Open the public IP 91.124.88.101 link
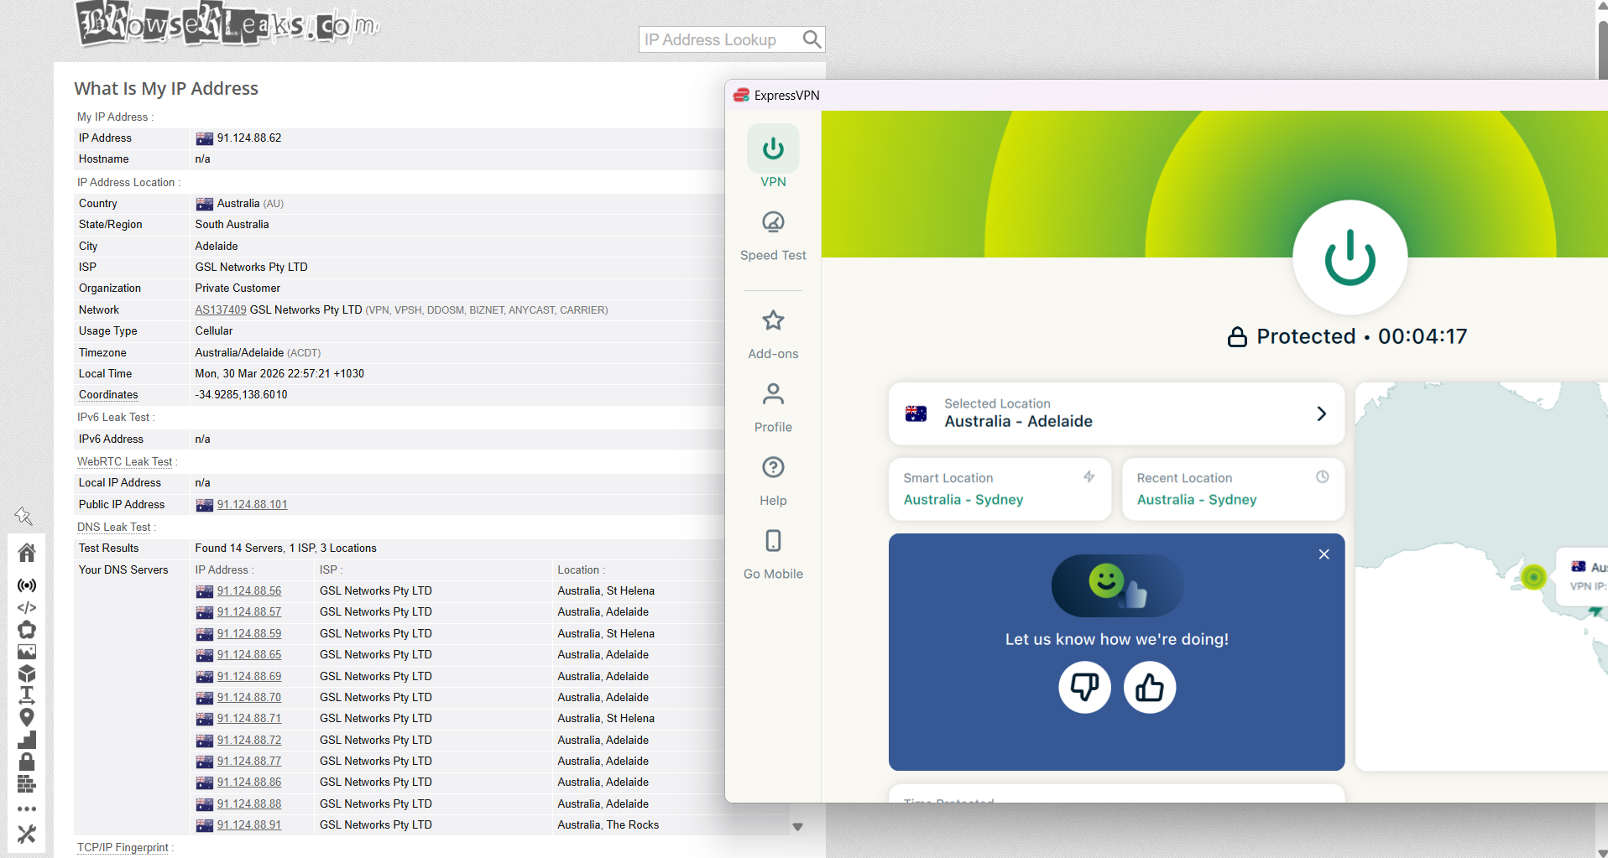This screenshot has height=858, width=1608. [x=252, y=504]
